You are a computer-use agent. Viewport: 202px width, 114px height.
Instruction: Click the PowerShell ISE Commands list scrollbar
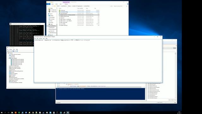pos(175,75)
